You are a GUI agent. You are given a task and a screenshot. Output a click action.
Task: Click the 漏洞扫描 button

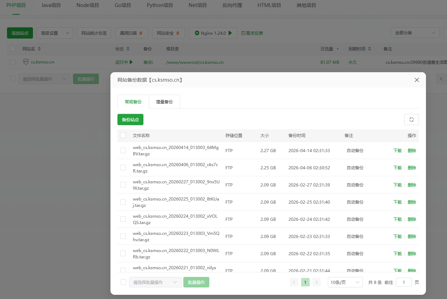coord(131,33)
